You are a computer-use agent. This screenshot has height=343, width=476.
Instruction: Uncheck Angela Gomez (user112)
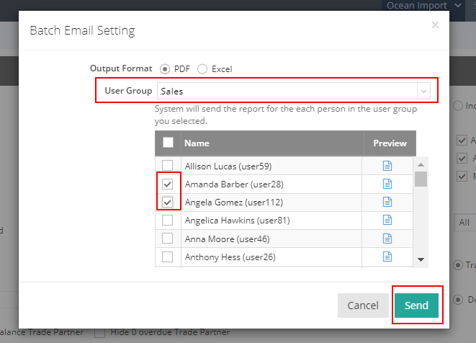168,202
